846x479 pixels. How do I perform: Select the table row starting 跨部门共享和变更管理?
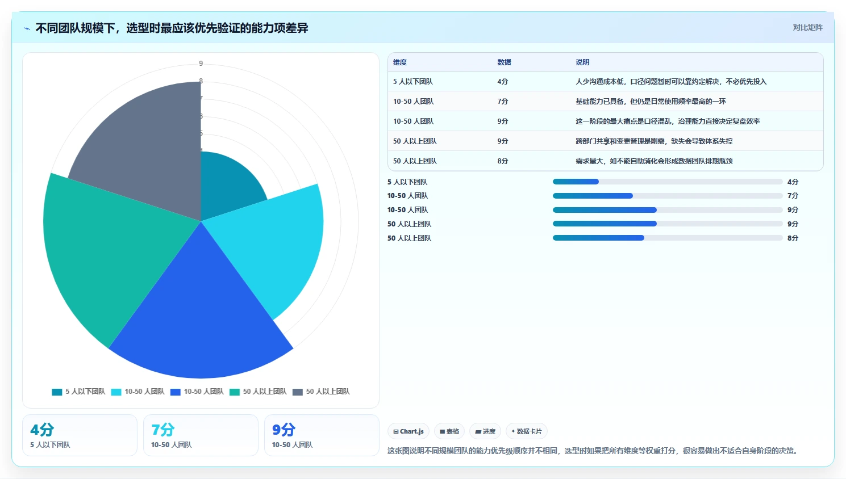pyautogui.click(x=606, y=141)
